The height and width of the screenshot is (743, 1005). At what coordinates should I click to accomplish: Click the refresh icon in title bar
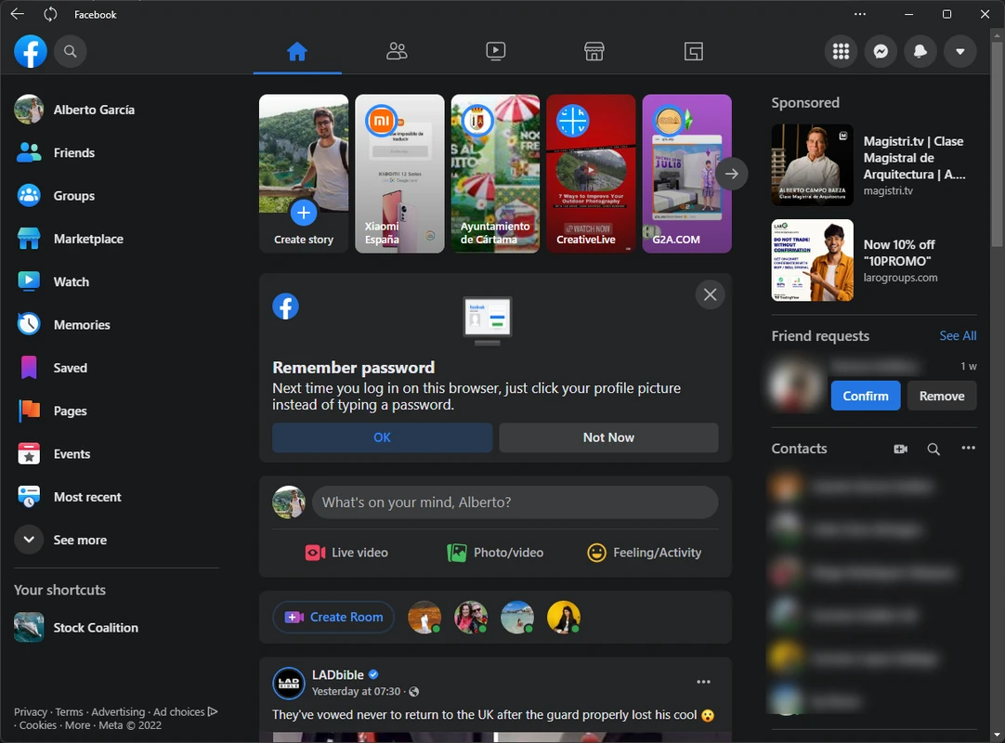[x=50, y=13]
